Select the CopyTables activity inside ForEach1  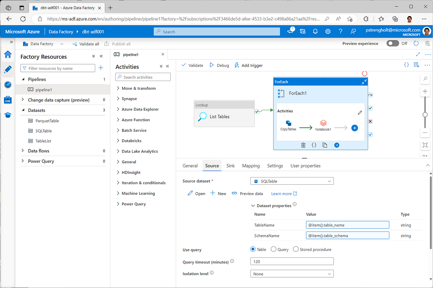click(x=288, y=127)
